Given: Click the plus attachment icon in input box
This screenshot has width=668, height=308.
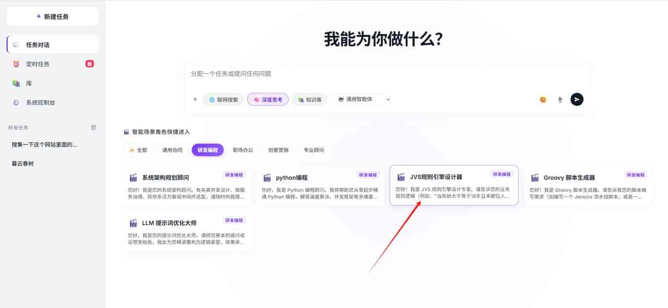Looking at the screenshot, I should pos(195,99).
